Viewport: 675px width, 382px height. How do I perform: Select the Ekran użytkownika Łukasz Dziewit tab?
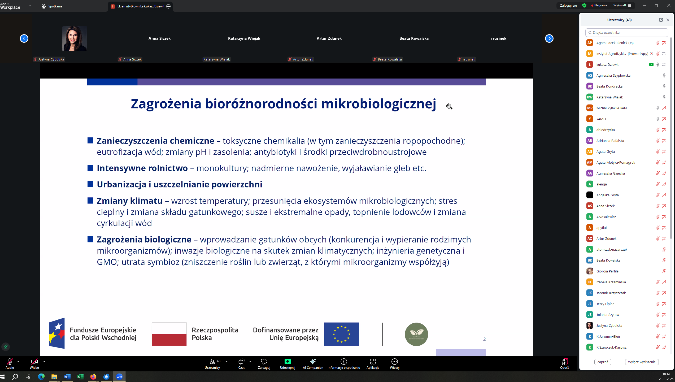pos(141,6)
